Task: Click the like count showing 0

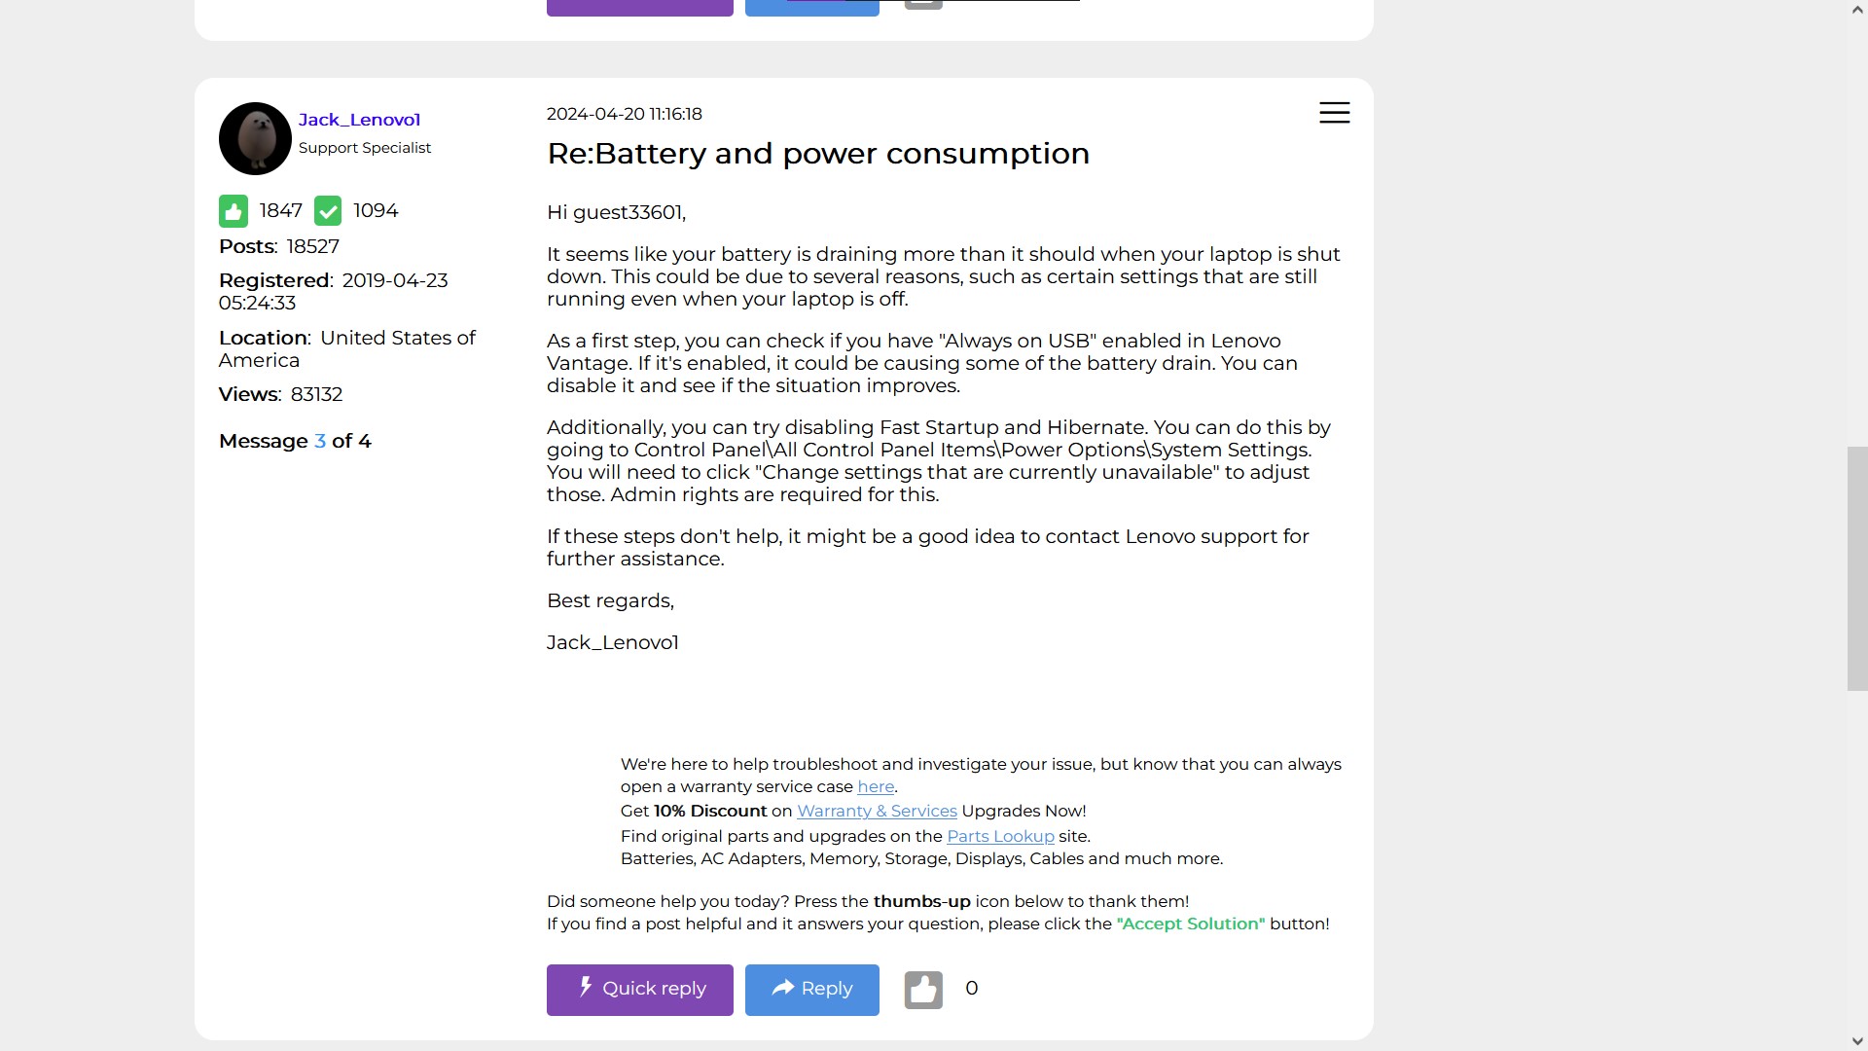Action: pos(972,987)
